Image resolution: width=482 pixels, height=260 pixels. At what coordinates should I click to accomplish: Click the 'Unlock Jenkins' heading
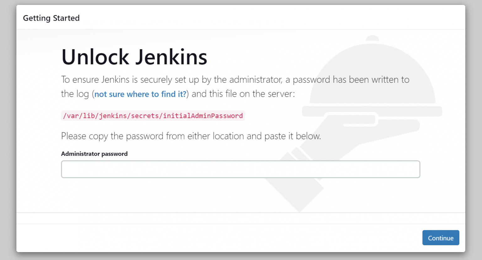(134, 57)
